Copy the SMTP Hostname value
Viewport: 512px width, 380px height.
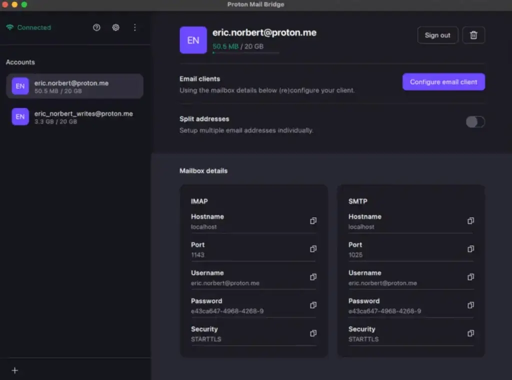[470, 221]
